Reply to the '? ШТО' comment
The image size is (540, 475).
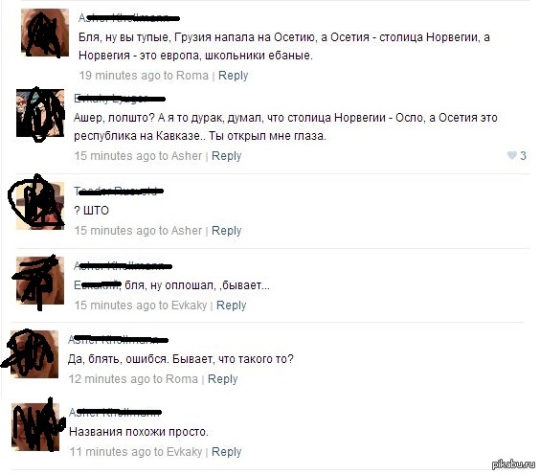226,231
